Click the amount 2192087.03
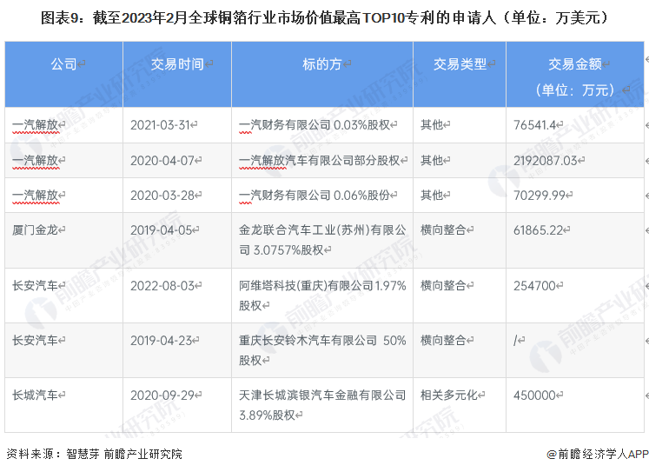 (x=546, y=160)
